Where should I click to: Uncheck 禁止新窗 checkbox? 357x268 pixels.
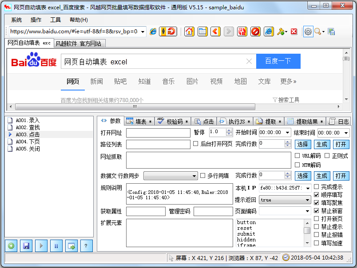[316, 211]
